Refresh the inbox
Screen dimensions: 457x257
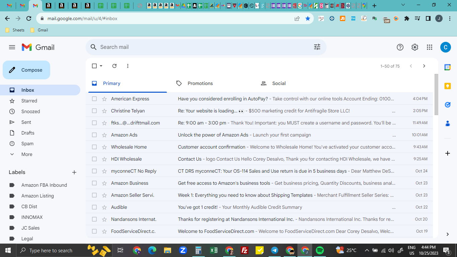[x=114, y=66]
